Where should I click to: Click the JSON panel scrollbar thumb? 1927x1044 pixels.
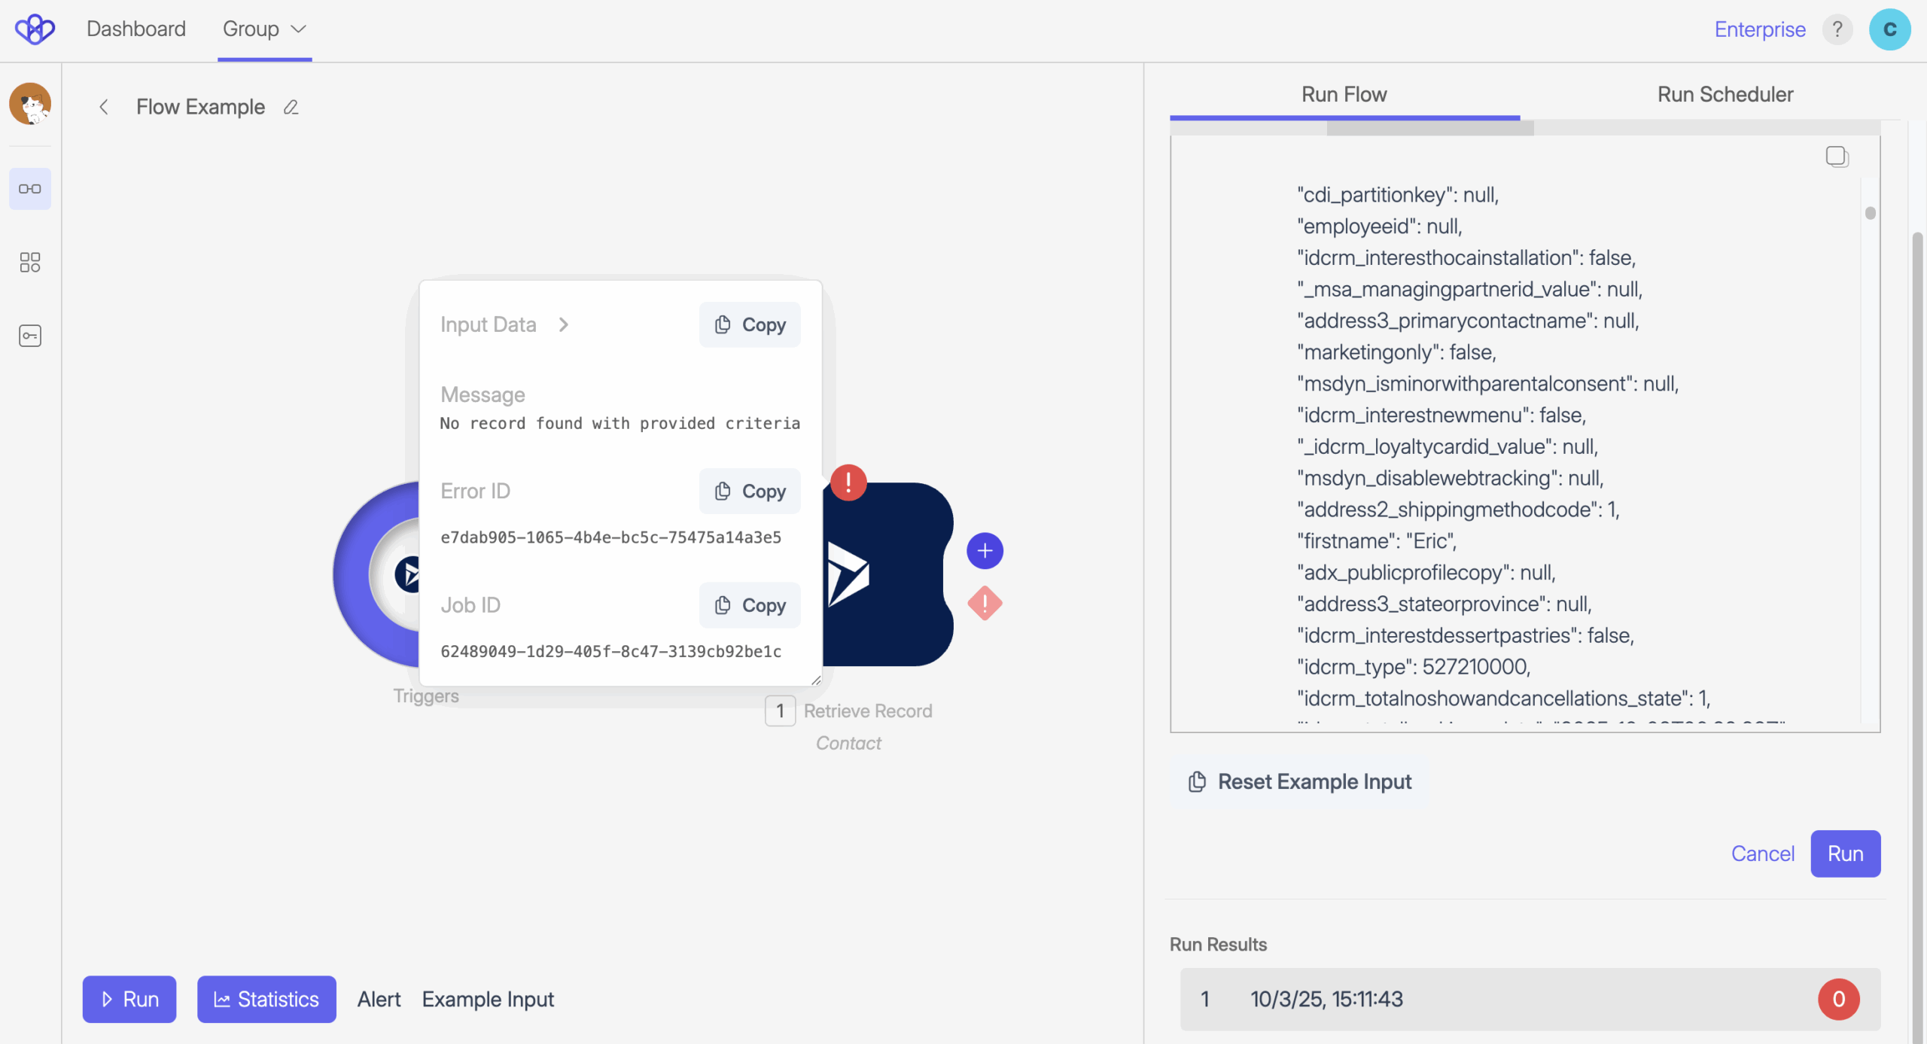tap(1871, 213)
